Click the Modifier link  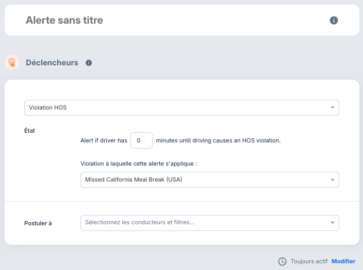click(x=343, y=261)
